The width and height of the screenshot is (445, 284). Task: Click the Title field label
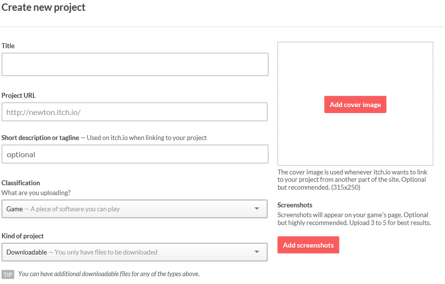8,46
